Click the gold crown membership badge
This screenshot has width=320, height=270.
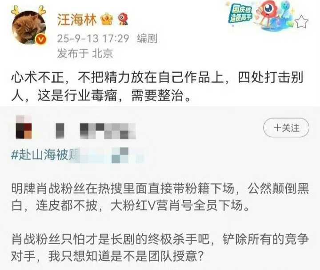coord(107,19)
